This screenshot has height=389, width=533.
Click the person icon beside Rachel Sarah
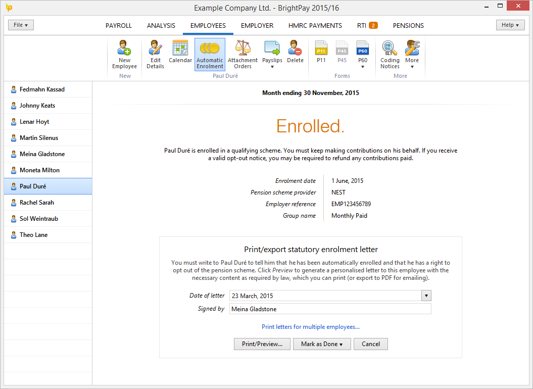[14, 203]
